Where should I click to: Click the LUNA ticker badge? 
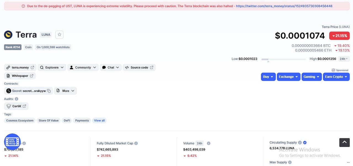(x=46, y=35)
